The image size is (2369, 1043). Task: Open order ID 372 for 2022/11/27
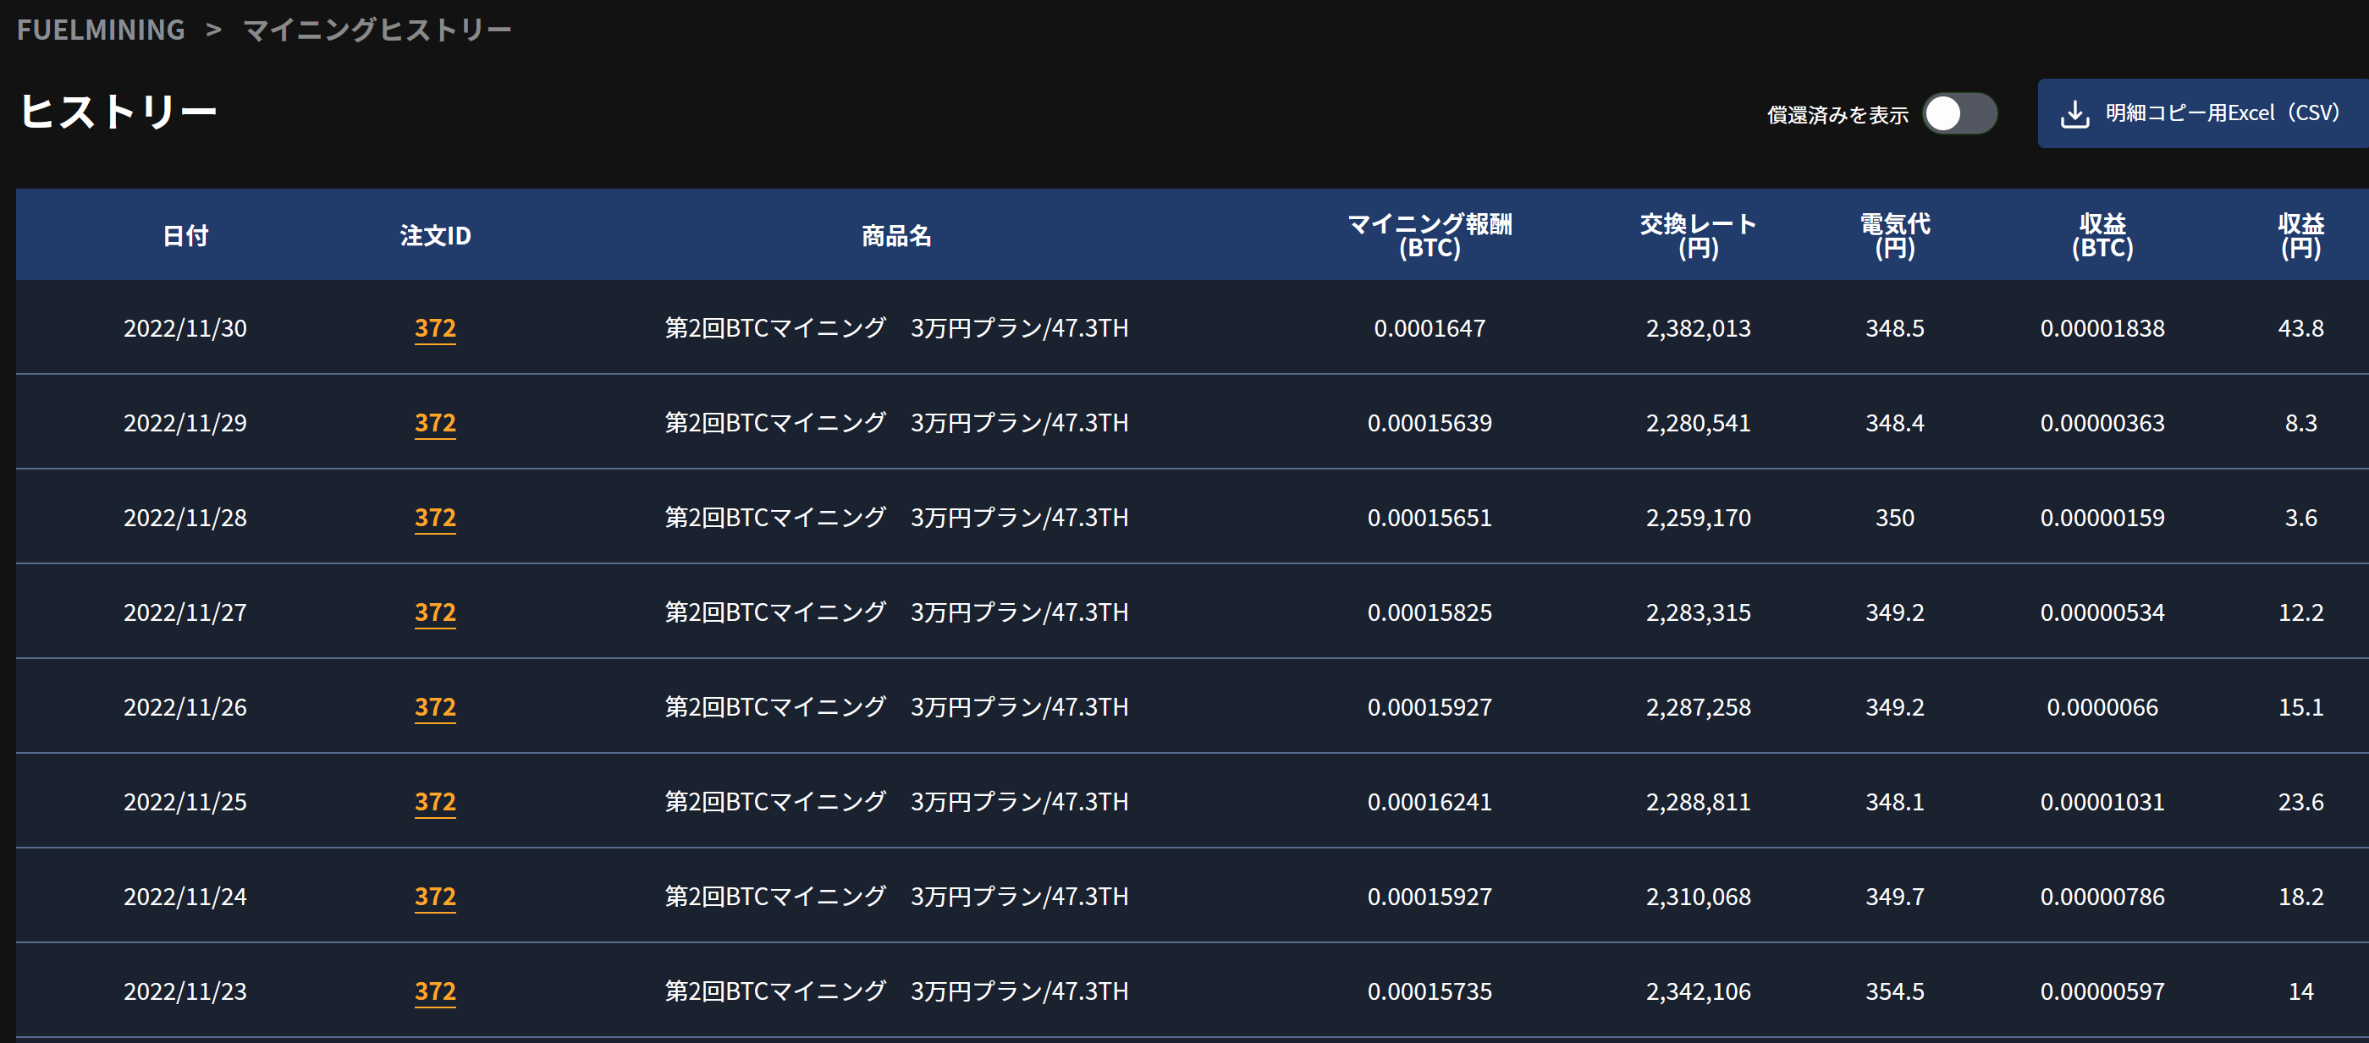pos(435,612)
